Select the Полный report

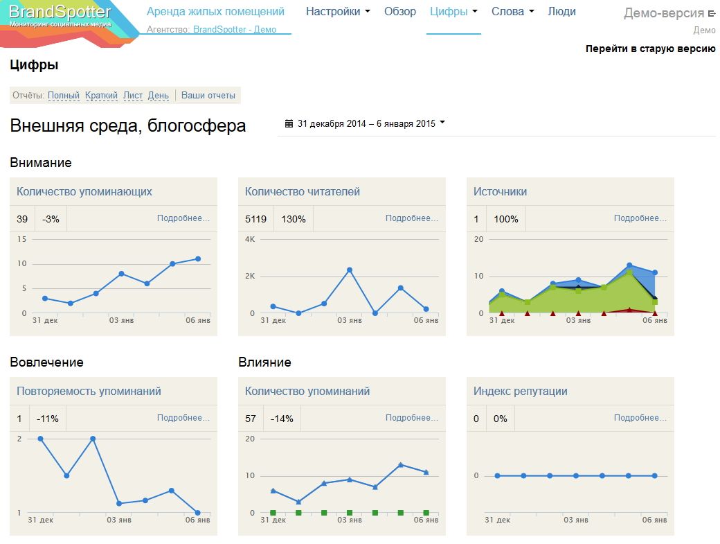(63, 95)
